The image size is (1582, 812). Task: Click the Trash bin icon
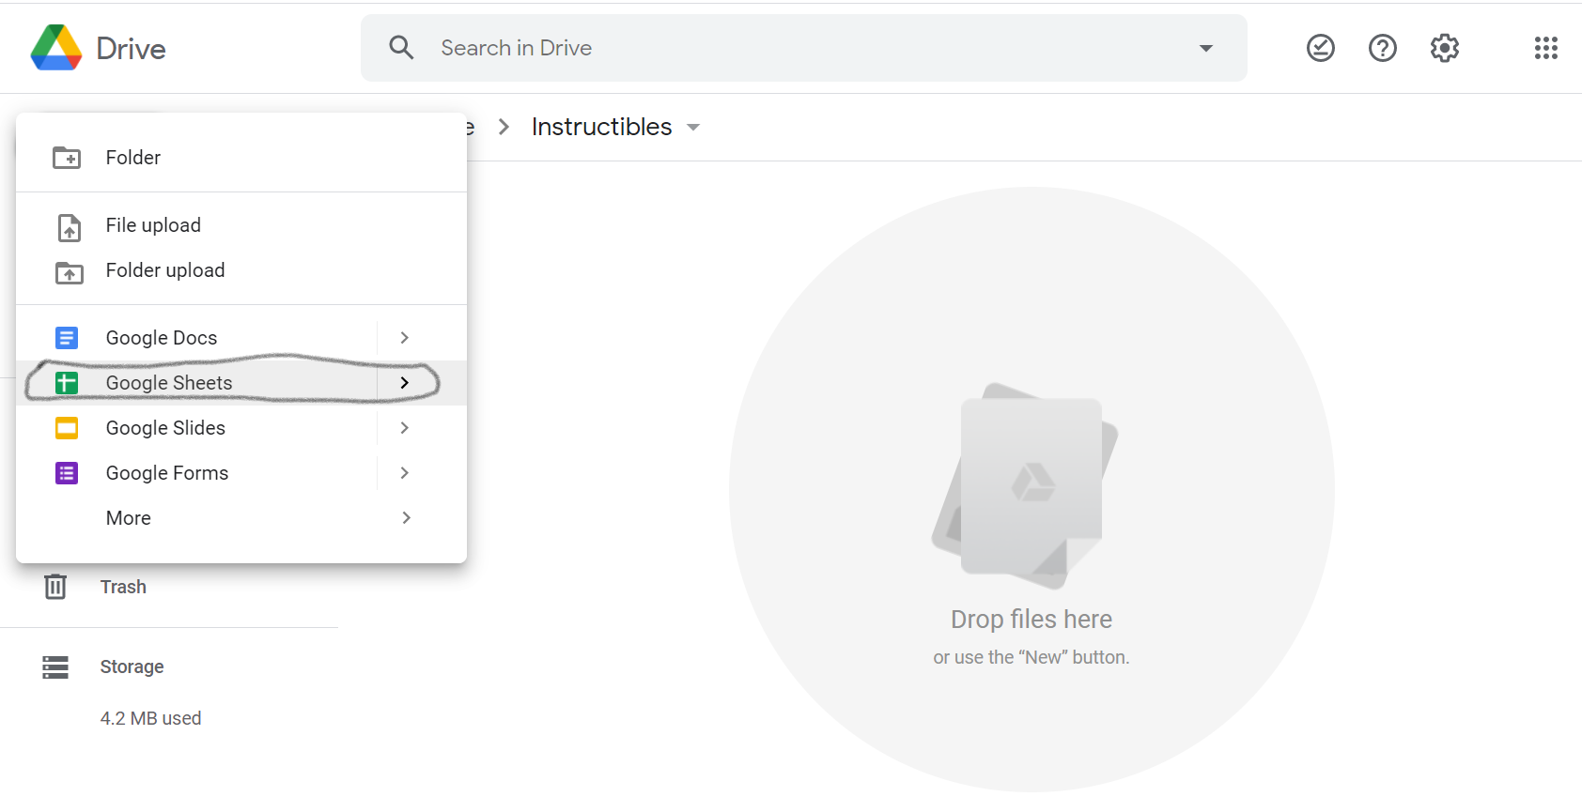click(55, 587)
